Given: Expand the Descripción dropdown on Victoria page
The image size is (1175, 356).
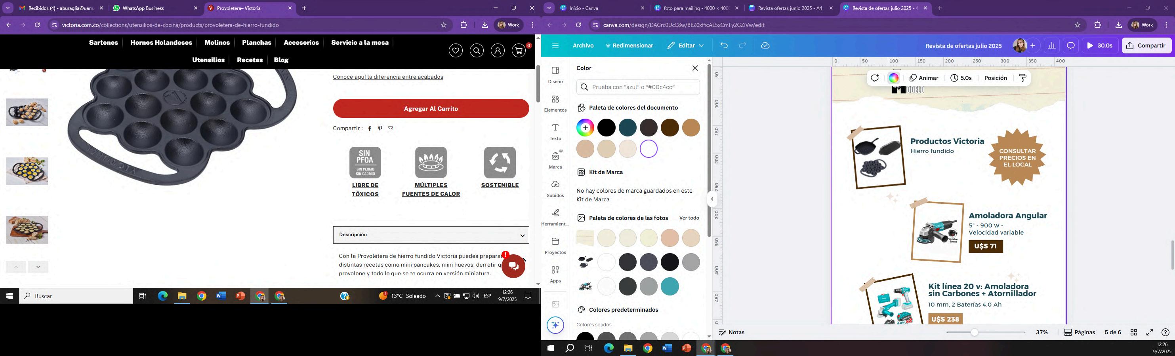Looking at the screenshot, I should 431,235.
